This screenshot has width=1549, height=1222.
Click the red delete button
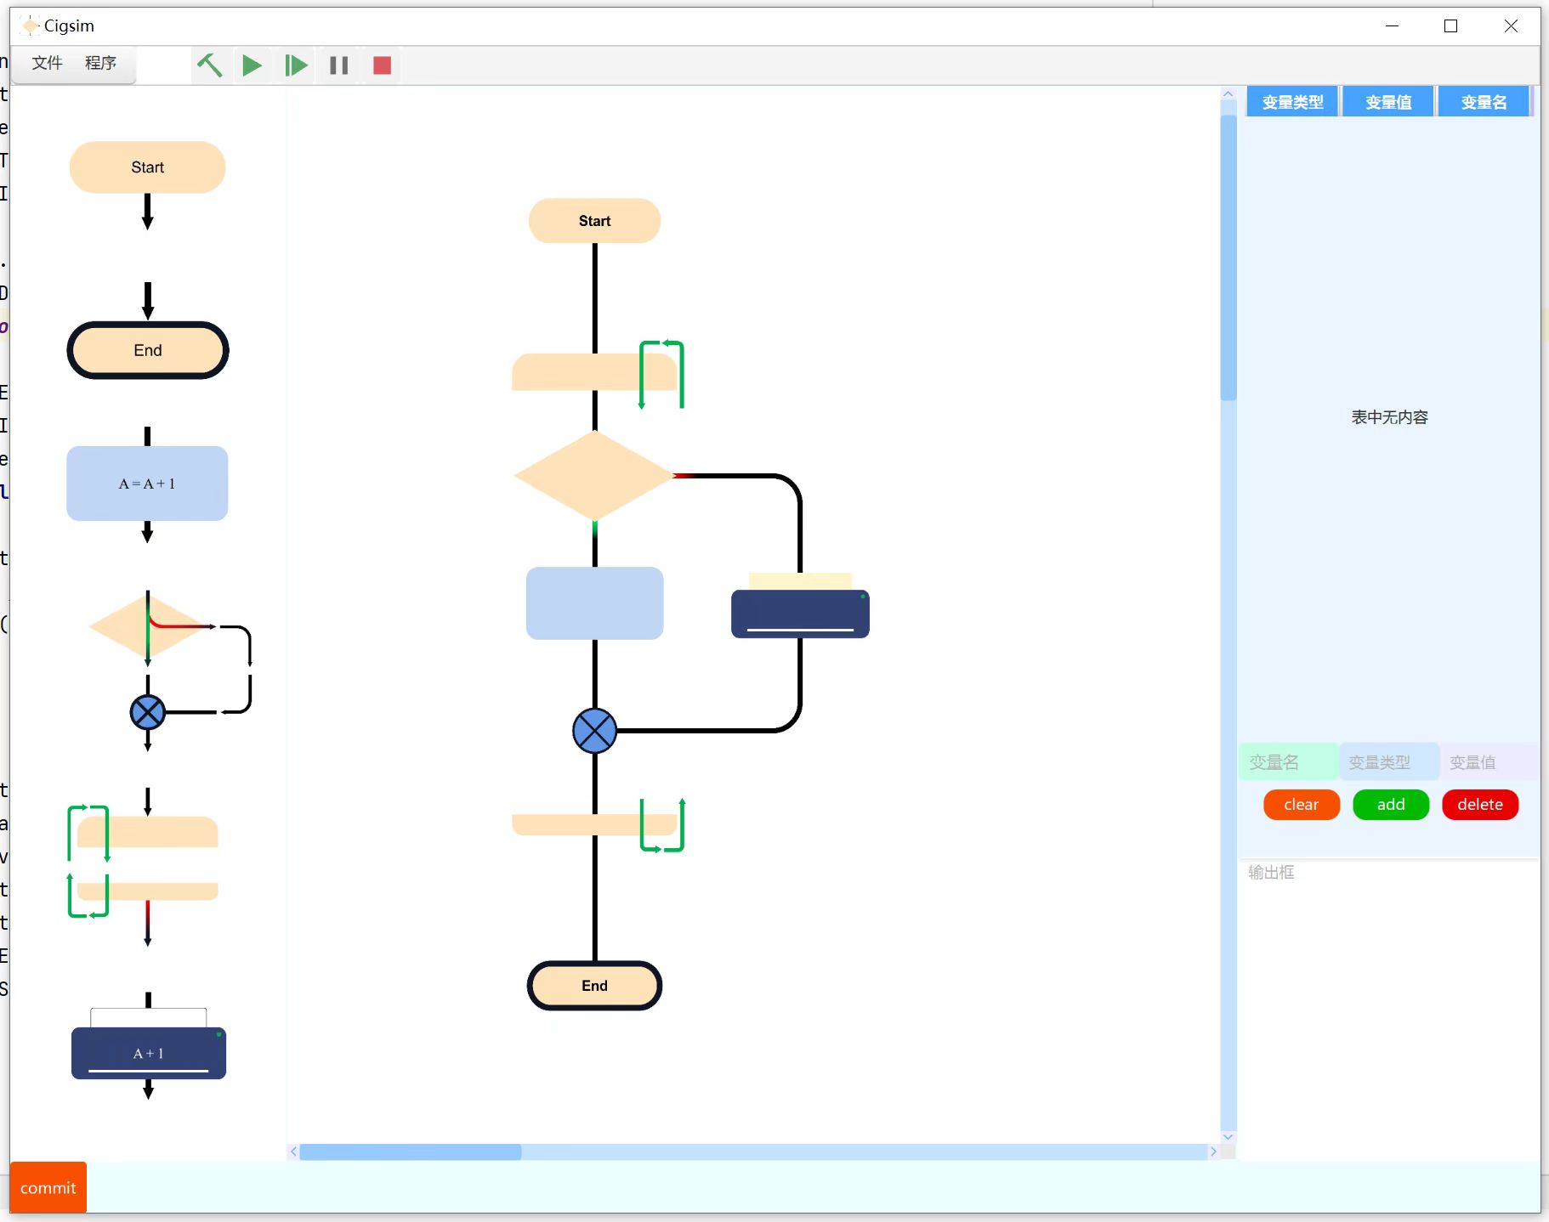coord(1479,804)
